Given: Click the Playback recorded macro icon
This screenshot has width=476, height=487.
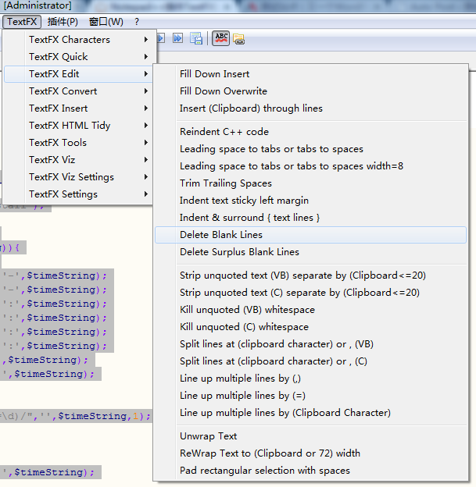Looking at the screenshot, I should (161, 38).
